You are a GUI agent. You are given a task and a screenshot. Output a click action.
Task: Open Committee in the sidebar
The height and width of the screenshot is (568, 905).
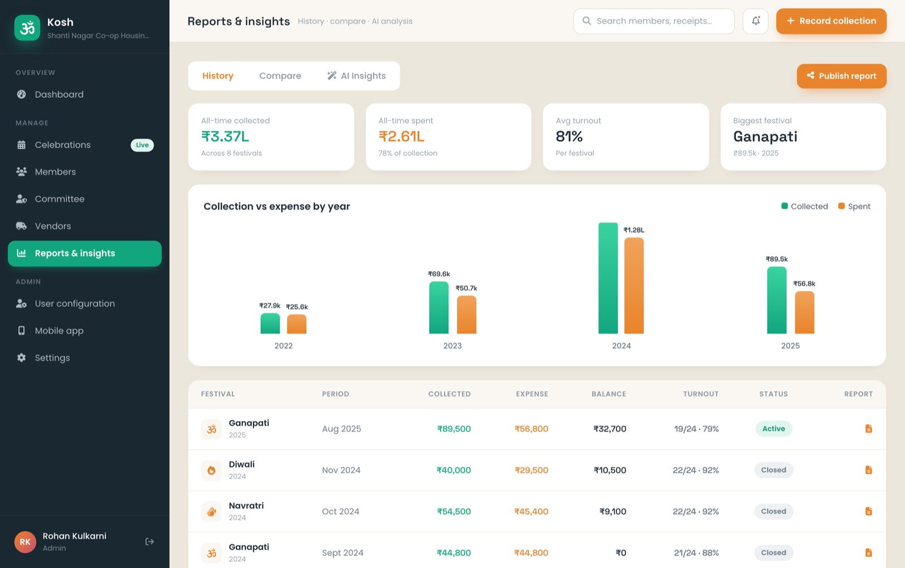(x=85, y=199)
